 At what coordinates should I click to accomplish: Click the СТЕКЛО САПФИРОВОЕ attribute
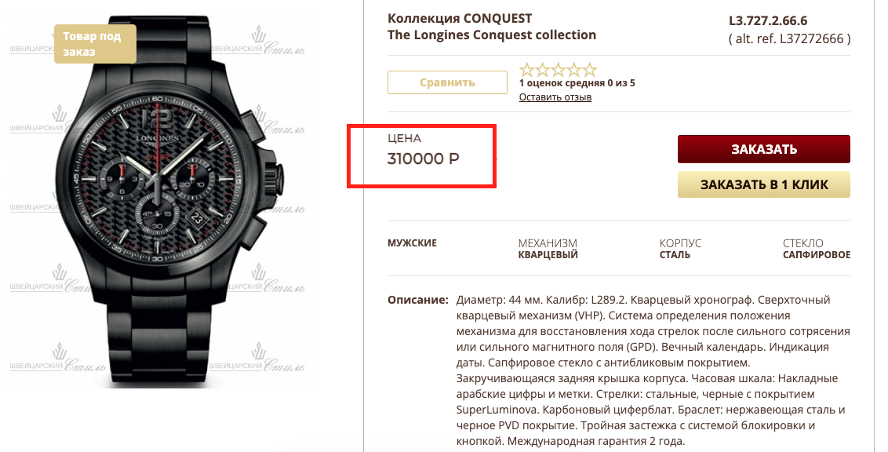tap(817, 249)
